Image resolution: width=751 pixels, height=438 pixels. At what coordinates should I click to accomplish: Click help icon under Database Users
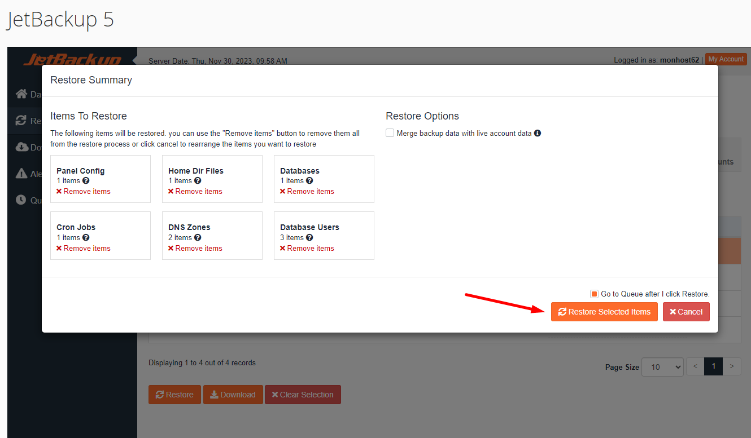click(309, 238)
